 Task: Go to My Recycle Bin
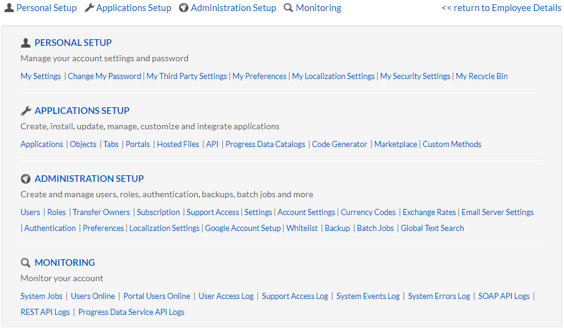(481, 77)
